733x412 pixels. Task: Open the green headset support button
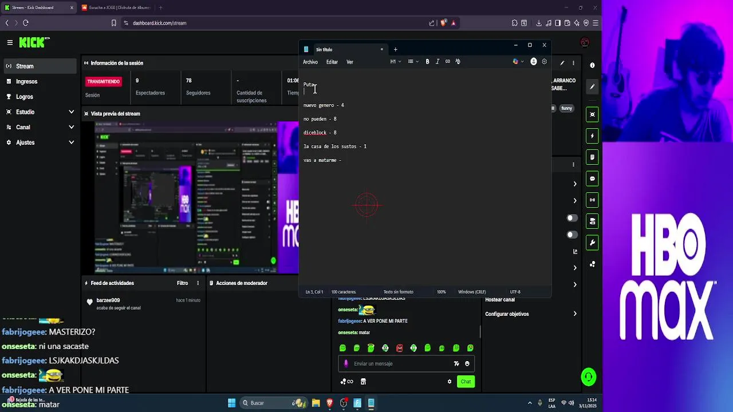click(588, 377)
